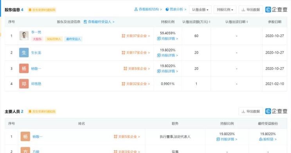Click 杨敬一 avatar in 主要人员 table

click(x=25, y=137)
